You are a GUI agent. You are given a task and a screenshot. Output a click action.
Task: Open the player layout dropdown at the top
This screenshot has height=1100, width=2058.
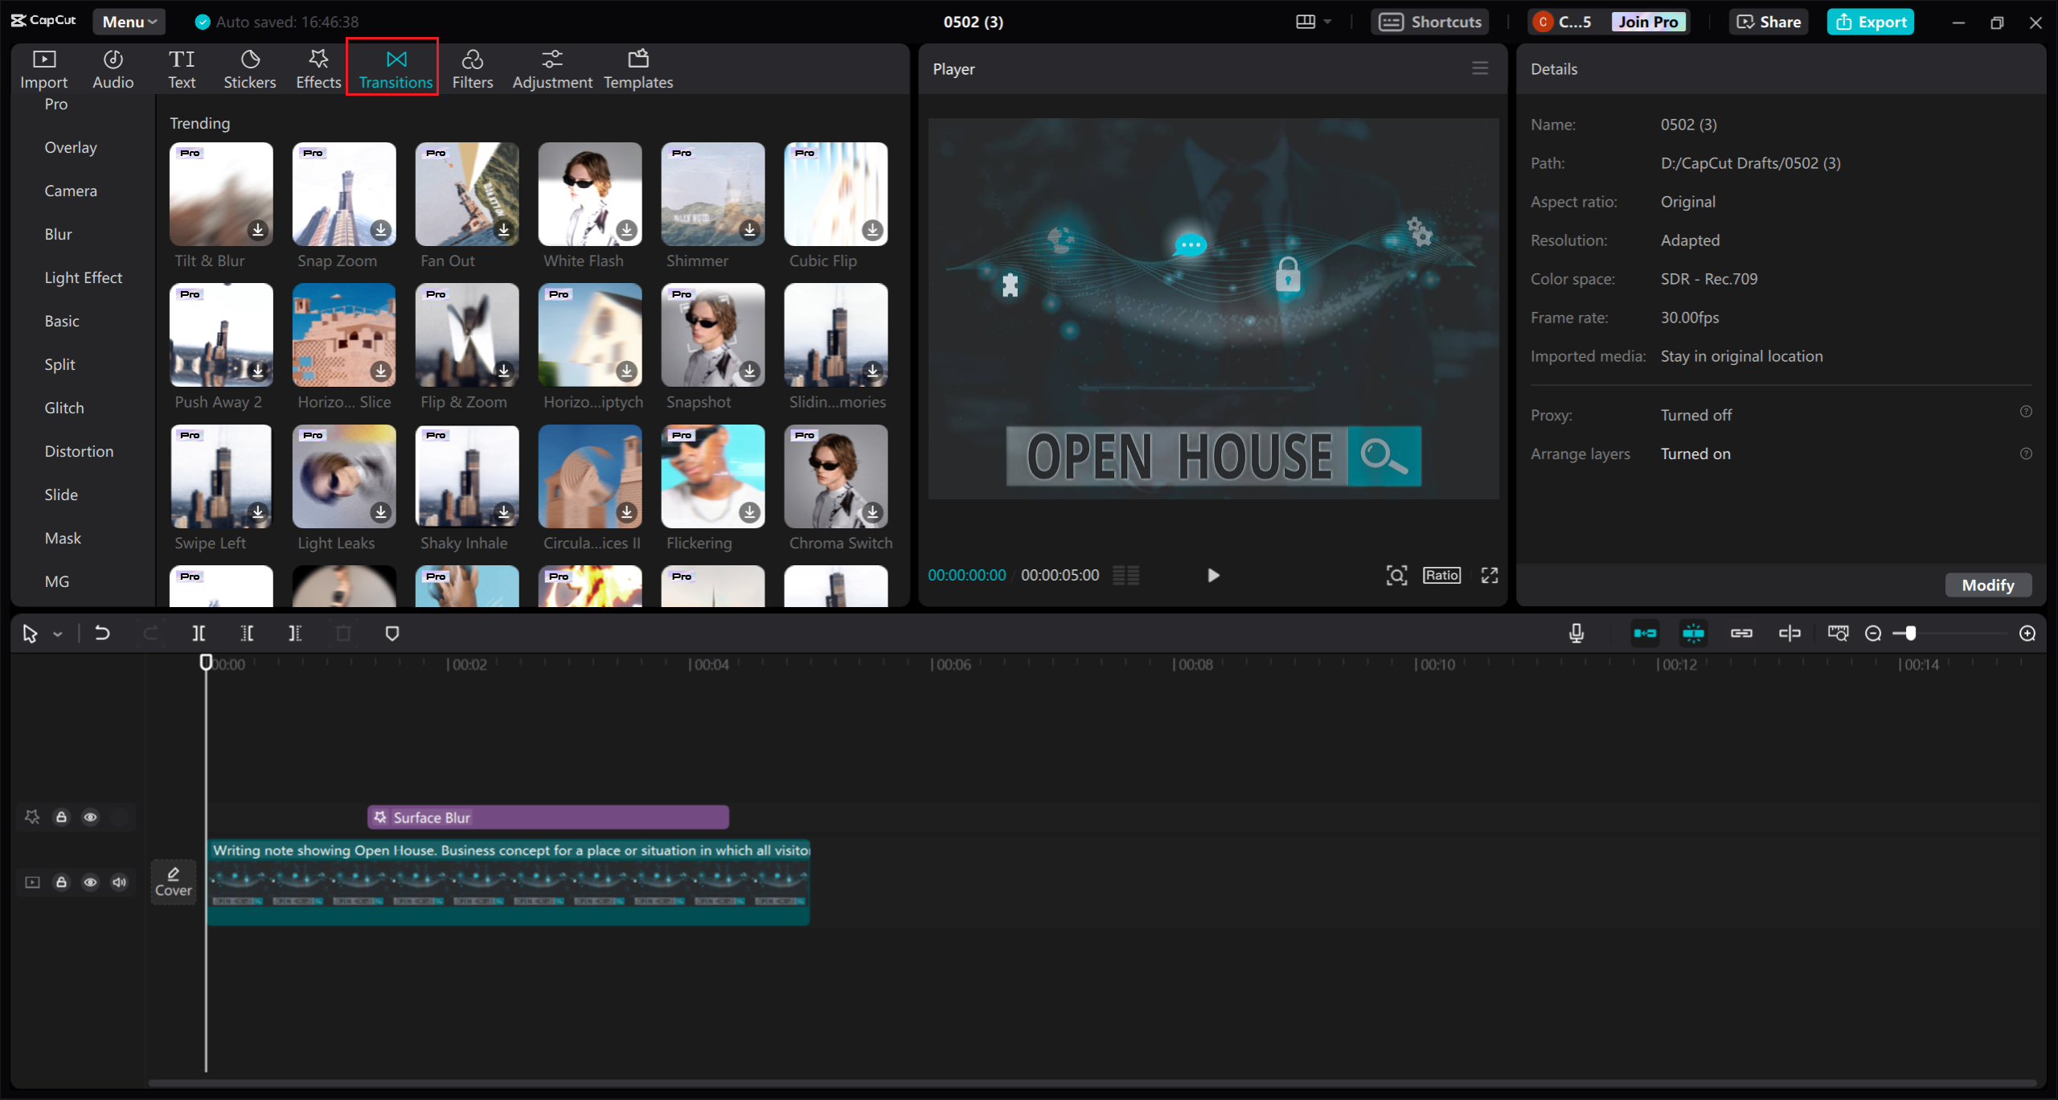coord(1313,22)
